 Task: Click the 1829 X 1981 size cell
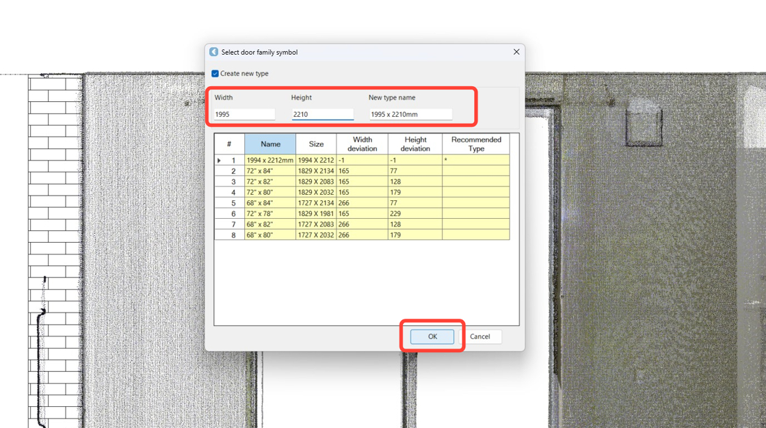[316, 214]
